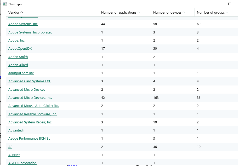The width and height of the screenshot is (239, 166).
Task: Open Advanced Mouse Auto Clicker ltd. link
Action: (x=34, y=106)
